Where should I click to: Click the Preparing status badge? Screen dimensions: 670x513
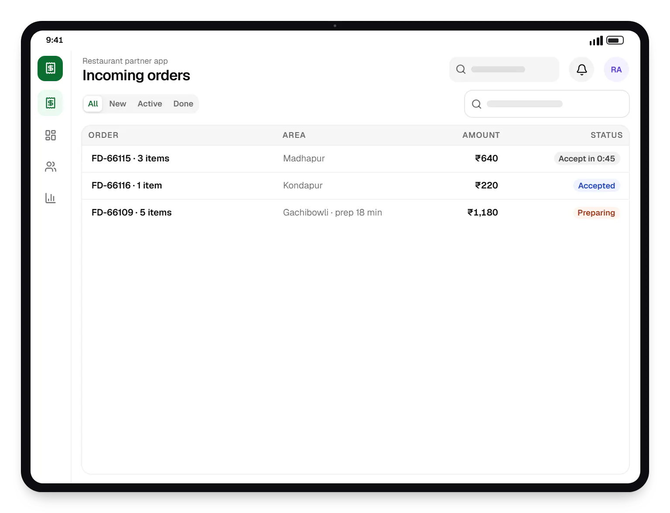pyautogui.click(x=596, y=213)
